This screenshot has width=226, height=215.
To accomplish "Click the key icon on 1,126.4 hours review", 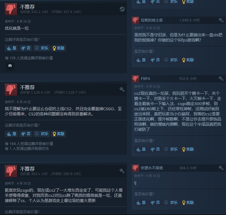I will tap(122, 89).
